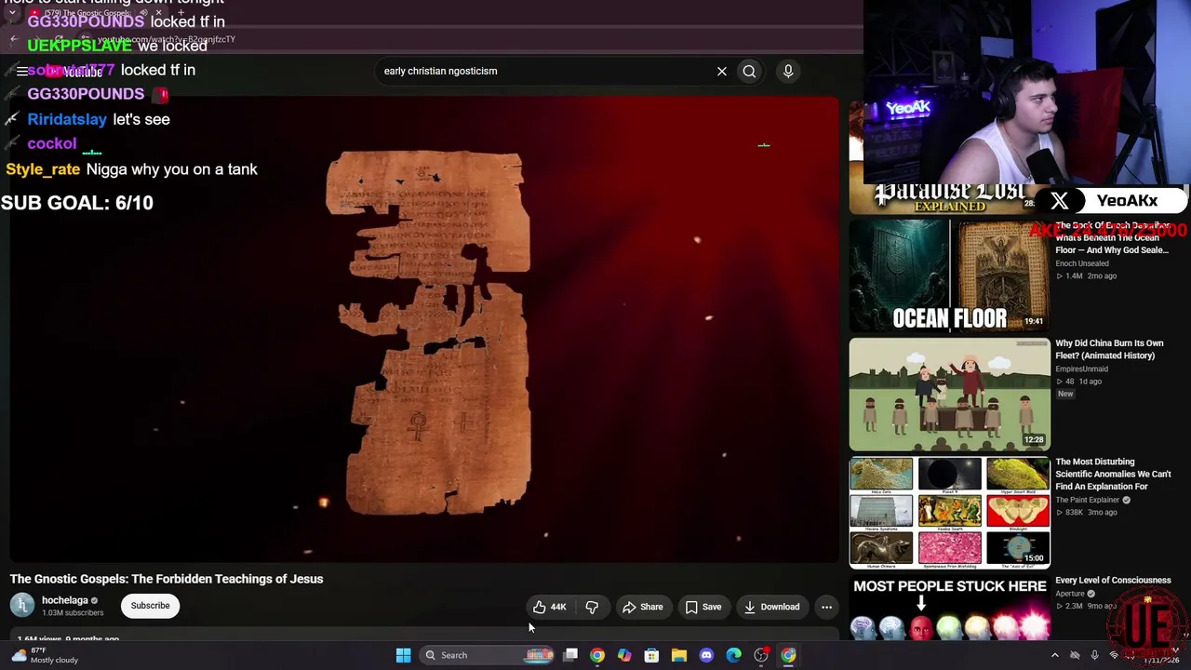The height and width of the screenshot is (670, 1191).
Task: Open the weather widget showing Mostly cloudy
Action: [x=44, y=655]
